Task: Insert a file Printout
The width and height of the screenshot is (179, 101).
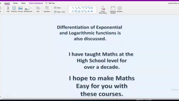Action: [x=14, y=9]
